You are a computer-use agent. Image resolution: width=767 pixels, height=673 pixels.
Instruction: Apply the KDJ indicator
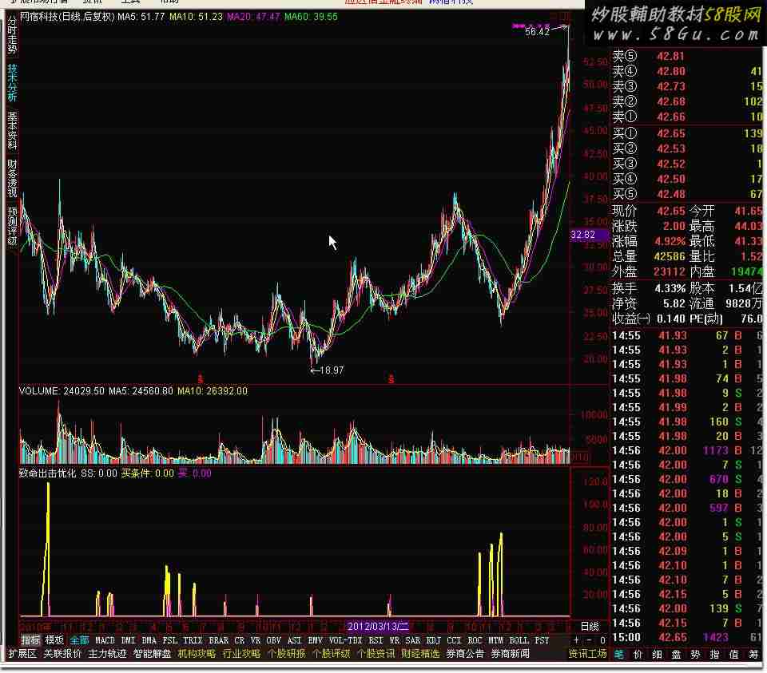pos(433,639)
